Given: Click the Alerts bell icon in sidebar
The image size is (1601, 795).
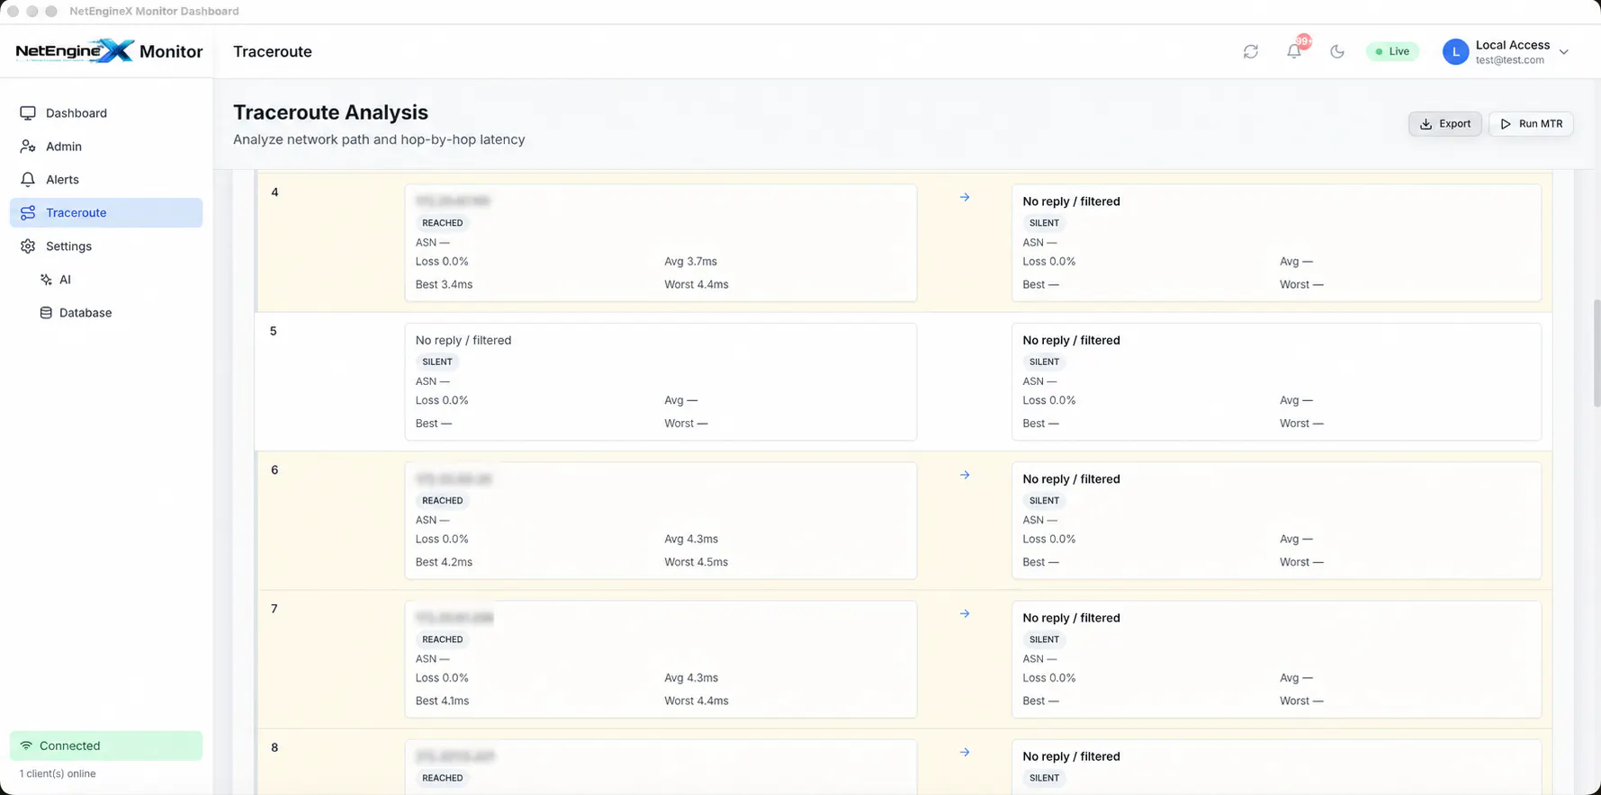Looking at the screenshot, I should pyautogui.click(x=28, y=180).
